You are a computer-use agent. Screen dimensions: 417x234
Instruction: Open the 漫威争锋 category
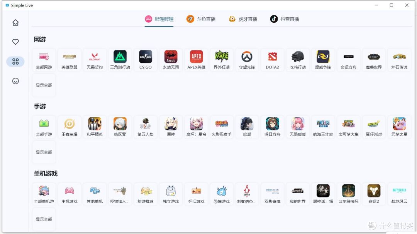click(x=323, y=60)
